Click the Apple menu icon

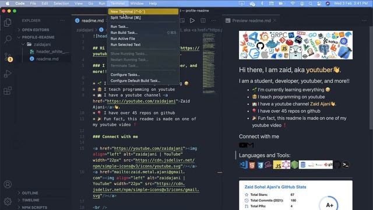tap(8, 3)
